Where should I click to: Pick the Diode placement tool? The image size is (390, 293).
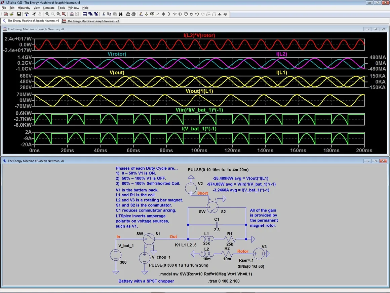[x=174, y=14]
